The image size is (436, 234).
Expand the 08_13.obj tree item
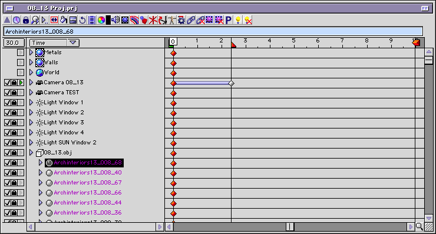pyautogui.click(x=31, y=153)
